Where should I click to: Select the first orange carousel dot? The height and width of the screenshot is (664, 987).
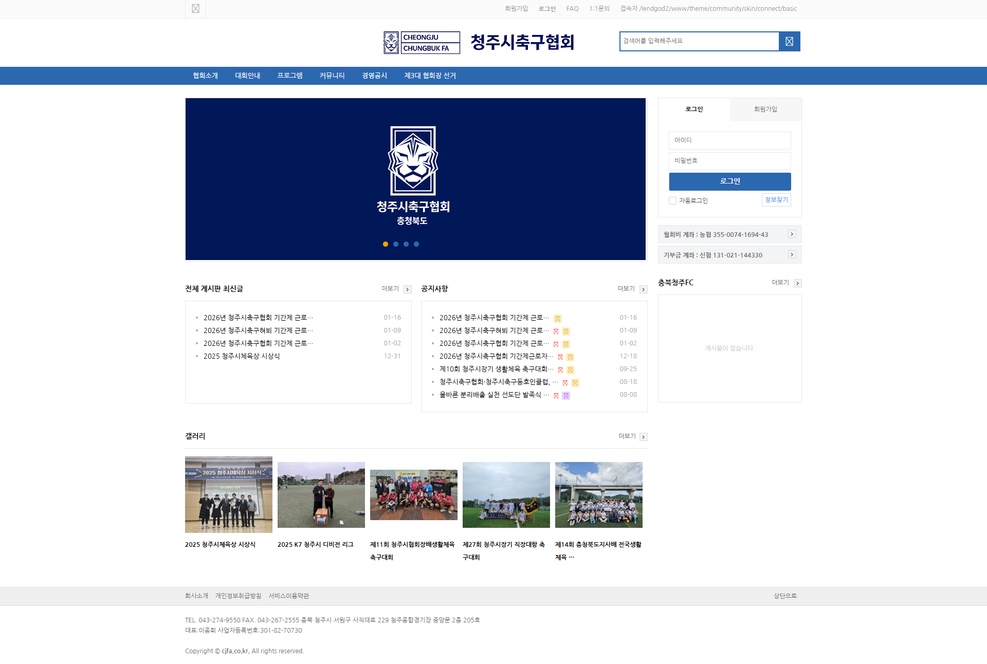click(386, 244)
